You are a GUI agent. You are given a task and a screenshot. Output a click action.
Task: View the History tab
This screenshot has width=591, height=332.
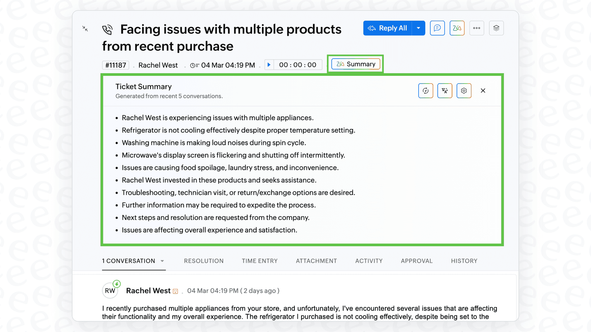(464, 261)
